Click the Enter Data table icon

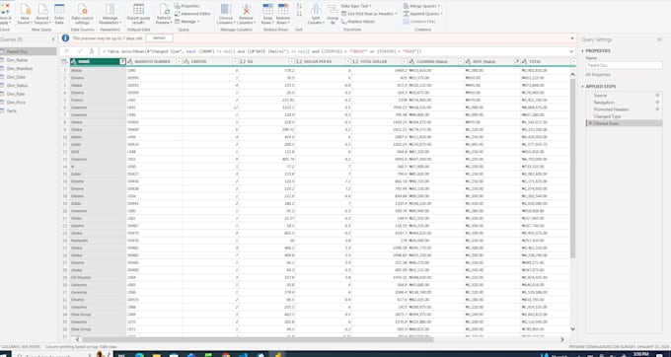[59, 10]
